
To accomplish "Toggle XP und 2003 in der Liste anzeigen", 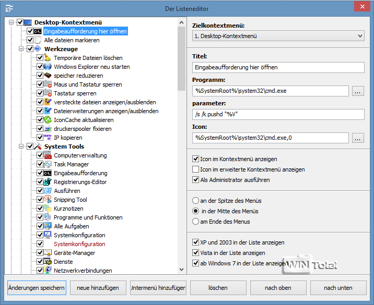I will (195, 242).
